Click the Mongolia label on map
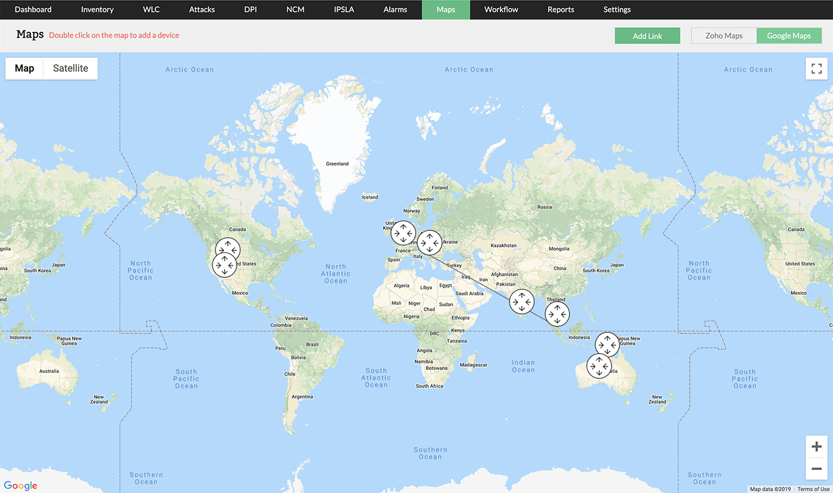The height and width of the screenshot is (493, 833). [x=559, y=249]
